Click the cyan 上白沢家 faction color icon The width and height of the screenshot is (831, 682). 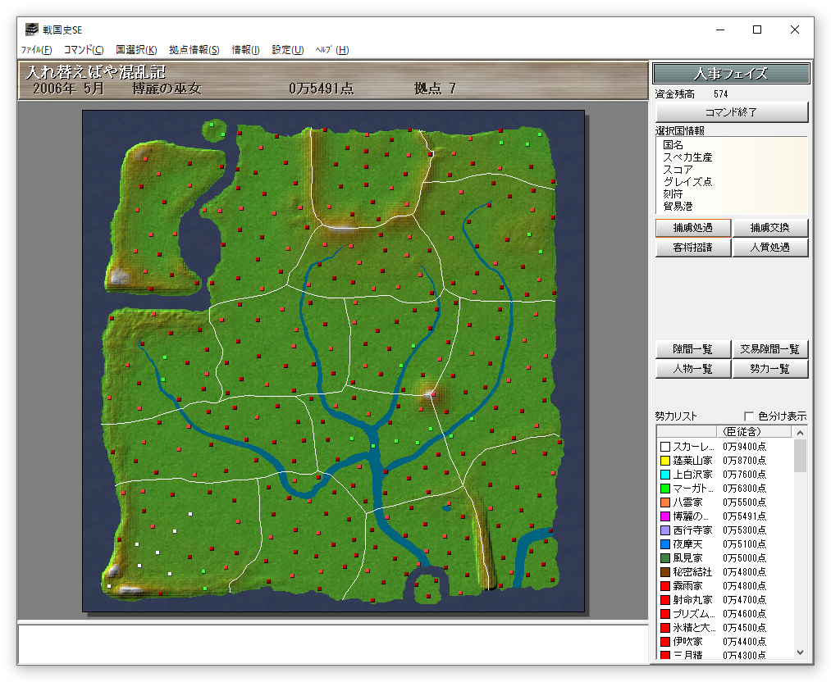665,475
